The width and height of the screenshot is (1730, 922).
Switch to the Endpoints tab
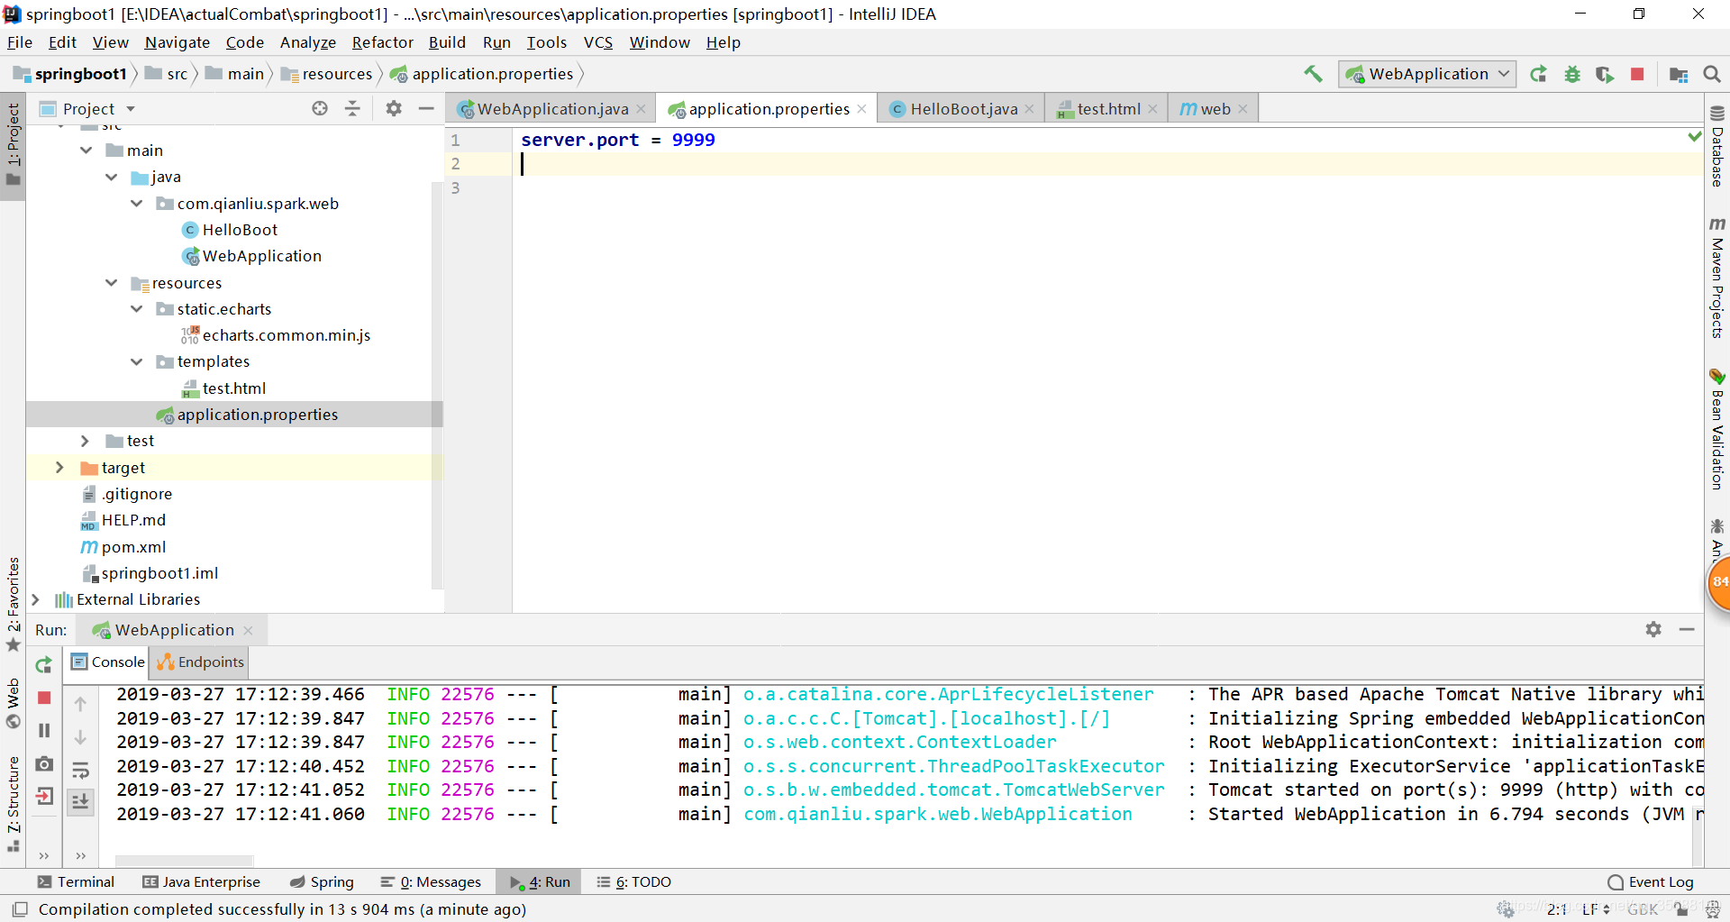click(x=201, y=662)
